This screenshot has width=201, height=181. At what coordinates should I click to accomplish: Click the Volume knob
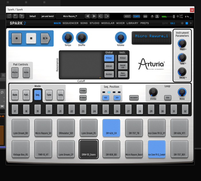click(x=121, y=37)
